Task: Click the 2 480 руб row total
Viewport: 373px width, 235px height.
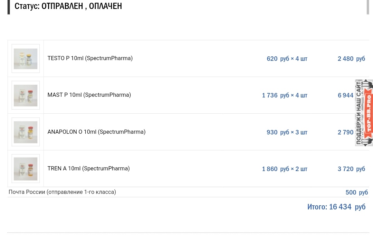Action: tap(351, 59)
